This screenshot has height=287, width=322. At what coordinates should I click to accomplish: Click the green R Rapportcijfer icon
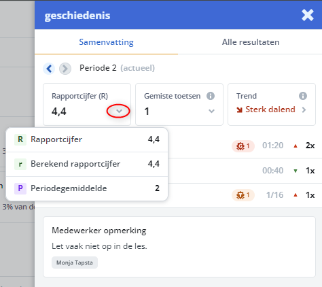[20, 139]
